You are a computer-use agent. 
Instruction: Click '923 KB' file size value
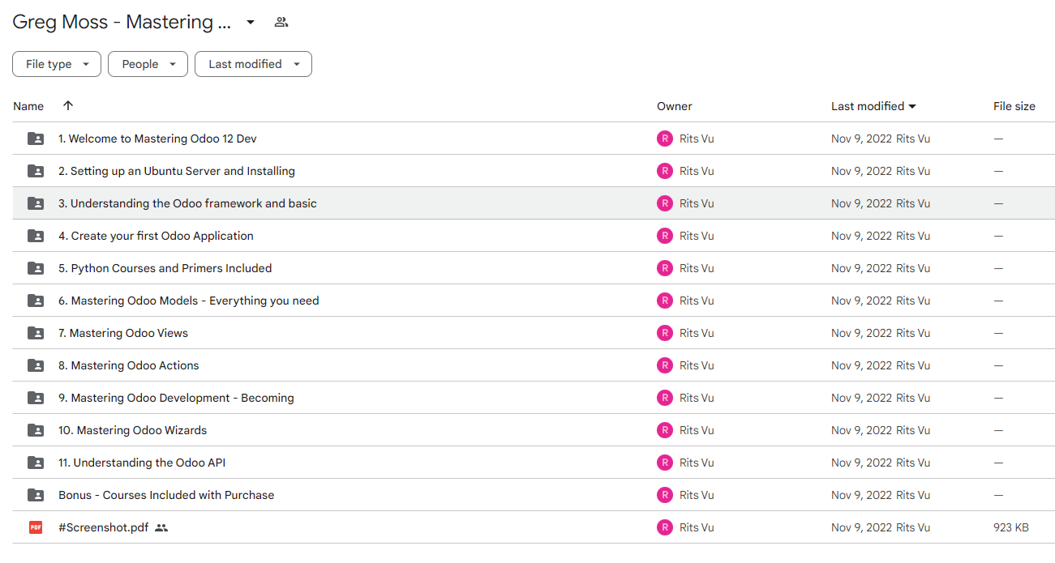click(x=1011, y=527)
